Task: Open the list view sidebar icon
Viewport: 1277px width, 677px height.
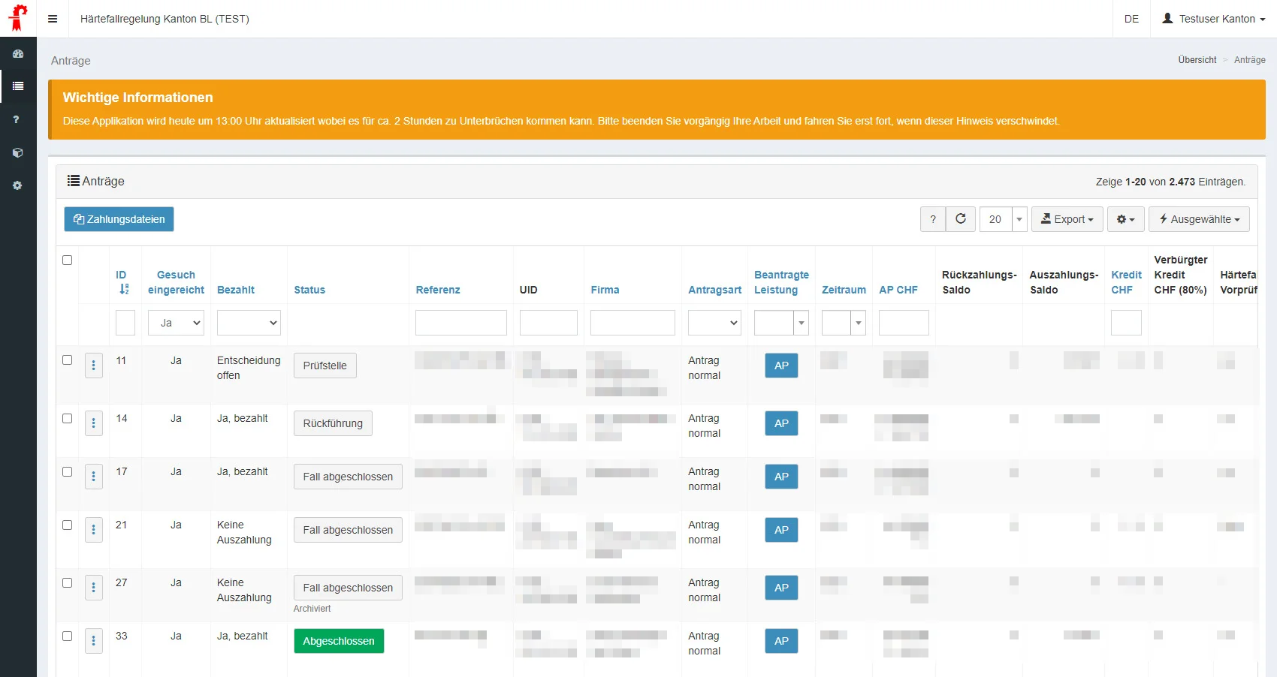Action: 18,86
